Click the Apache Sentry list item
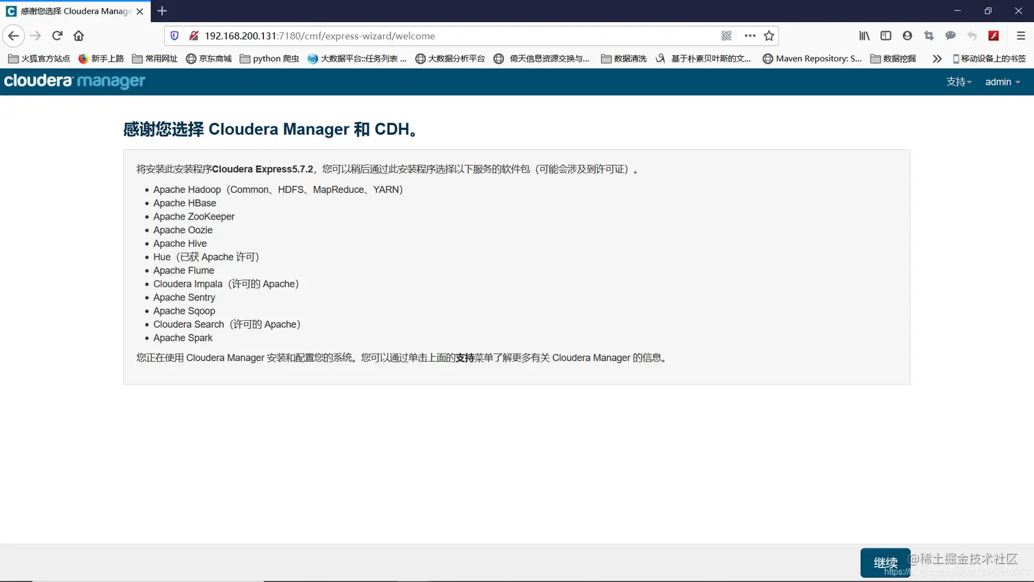Image resolution: width=1034 pixels, height=582 pixels. coord(184,297)
